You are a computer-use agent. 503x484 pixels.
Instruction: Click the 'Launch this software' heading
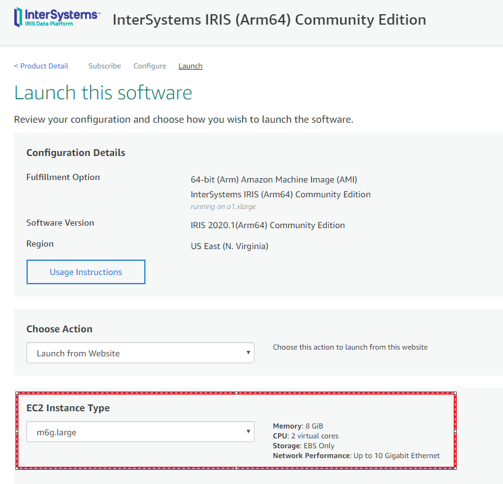tap(103, 92)
